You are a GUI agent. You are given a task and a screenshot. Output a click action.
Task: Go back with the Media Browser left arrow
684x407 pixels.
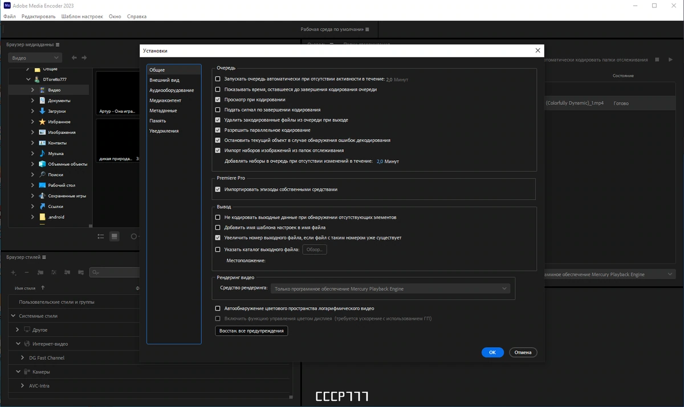click(74, 58)
